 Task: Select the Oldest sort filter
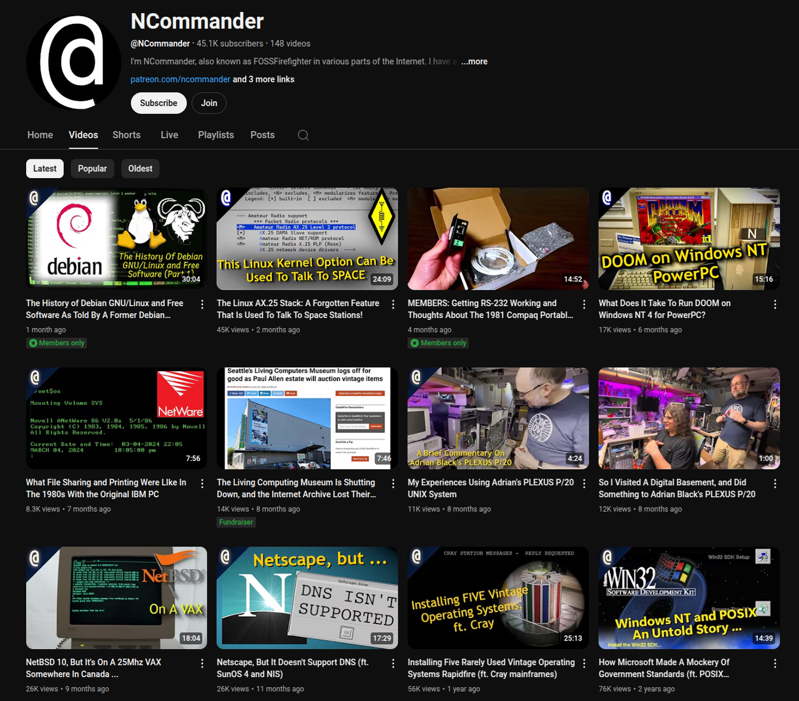coord(140,169)
